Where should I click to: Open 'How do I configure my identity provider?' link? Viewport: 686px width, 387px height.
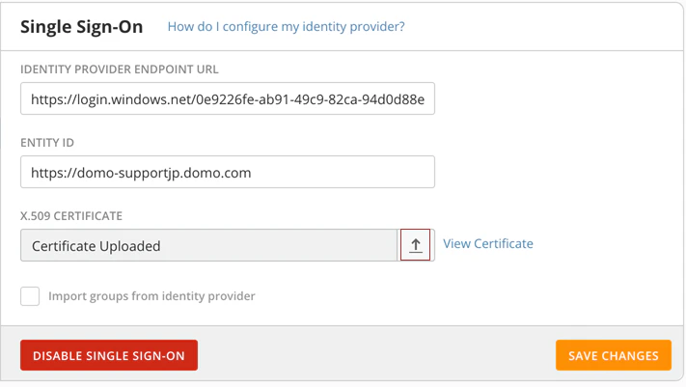point(287,27)
